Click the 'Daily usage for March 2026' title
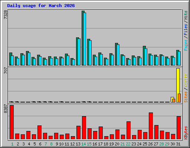 tap(41, 6)
